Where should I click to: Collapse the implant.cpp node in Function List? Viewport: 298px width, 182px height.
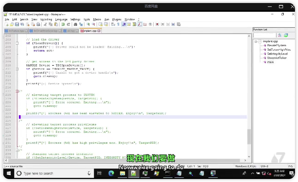click(x=256, y=41)
